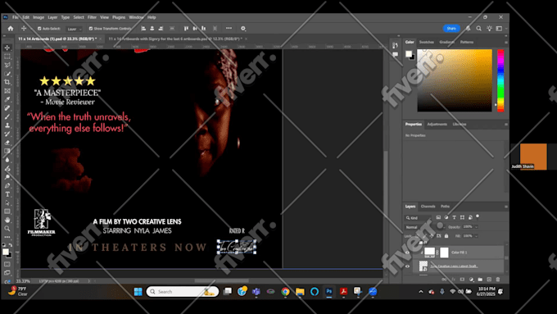
Task: Create a new group folder icon
Action: (x=480, y=280)
